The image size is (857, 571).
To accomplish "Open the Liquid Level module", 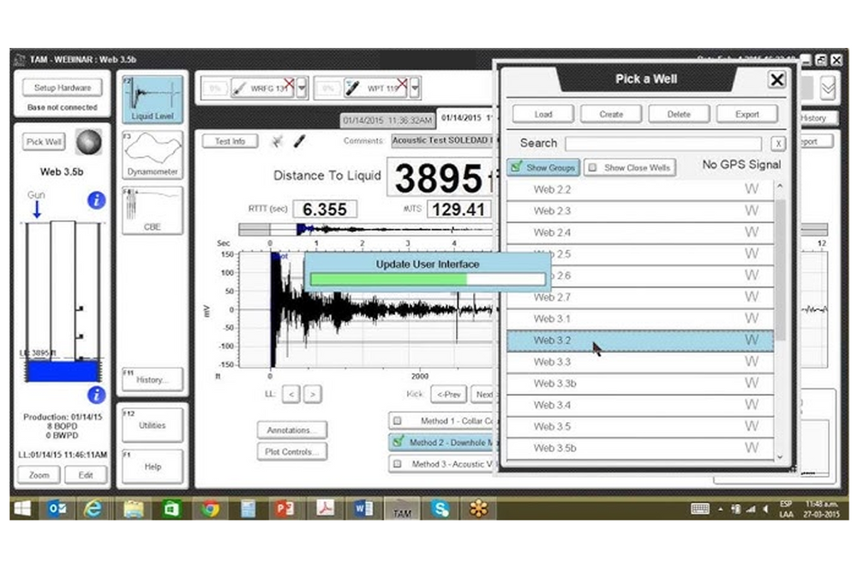I will [x=153, y=99].
